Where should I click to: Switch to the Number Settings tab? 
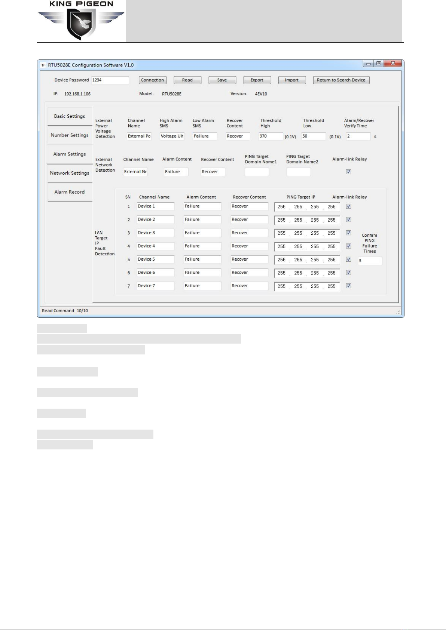(70, 135)
